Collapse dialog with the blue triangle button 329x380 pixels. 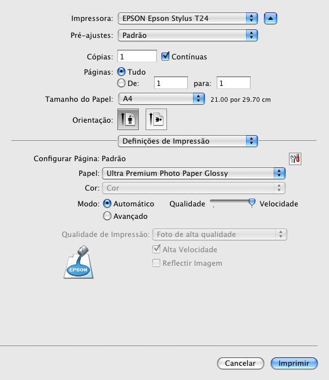tap(270, 19)
